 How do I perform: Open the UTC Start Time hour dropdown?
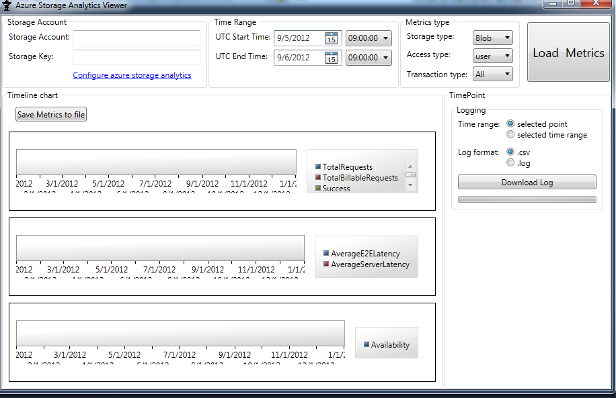pos(369,38)
